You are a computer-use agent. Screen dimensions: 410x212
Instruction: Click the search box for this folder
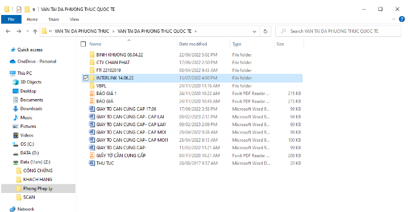point(338,31)
